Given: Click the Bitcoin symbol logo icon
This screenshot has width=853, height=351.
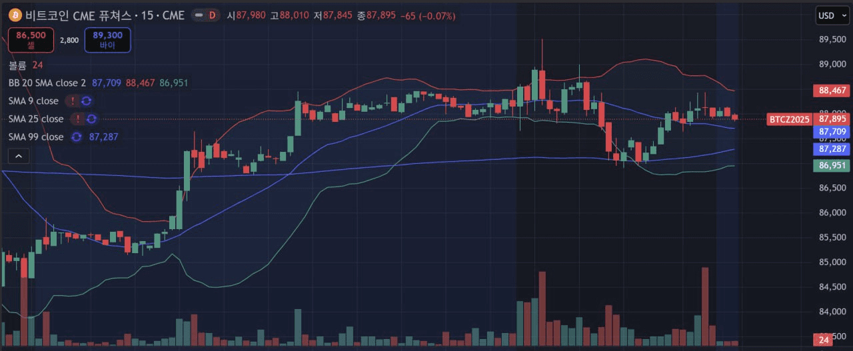Looking at the screenshot, I should pos(15,15).
